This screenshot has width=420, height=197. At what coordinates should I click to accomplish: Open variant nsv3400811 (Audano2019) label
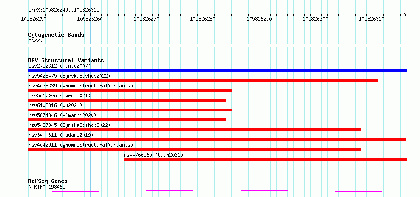[61, 135]
